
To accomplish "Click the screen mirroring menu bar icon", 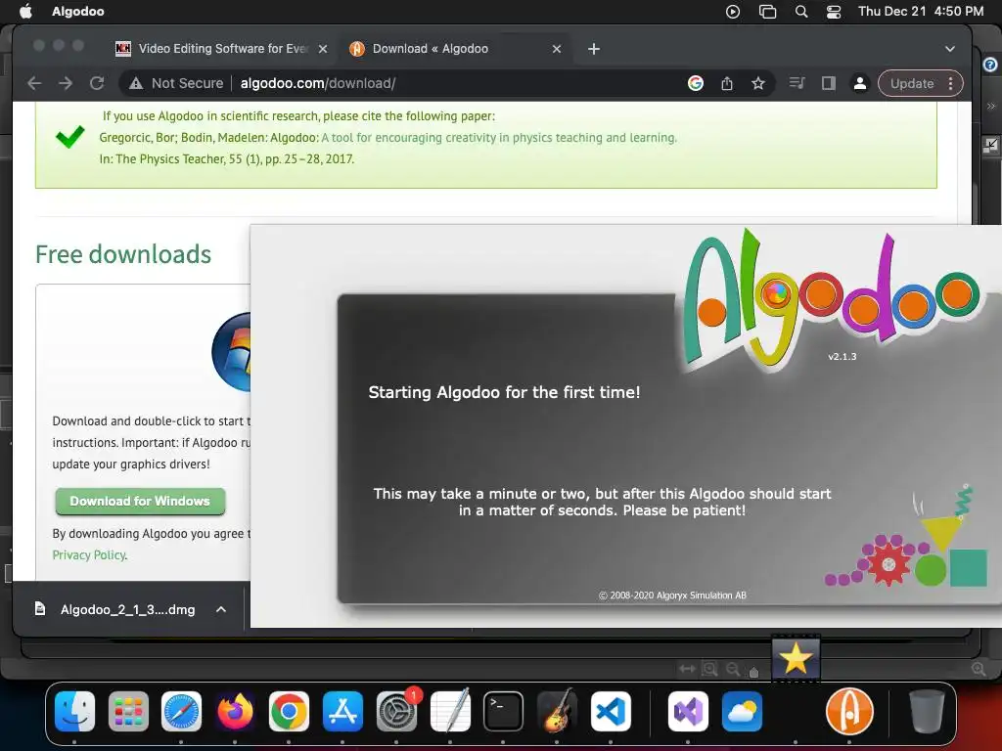I will pyautogui.click(x=767, y=12).
